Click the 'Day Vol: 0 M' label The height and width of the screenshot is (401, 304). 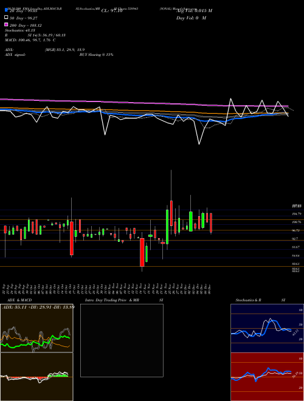point(191,18)
